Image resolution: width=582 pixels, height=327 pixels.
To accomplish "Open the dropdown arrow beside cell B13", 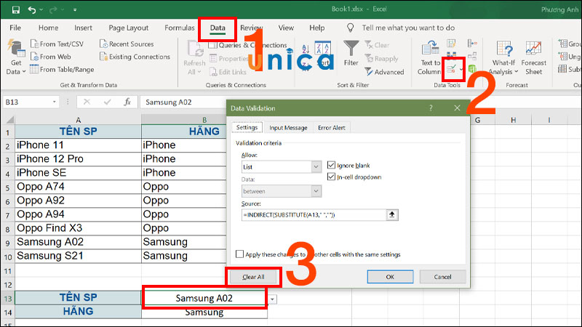I will (272, 299).
